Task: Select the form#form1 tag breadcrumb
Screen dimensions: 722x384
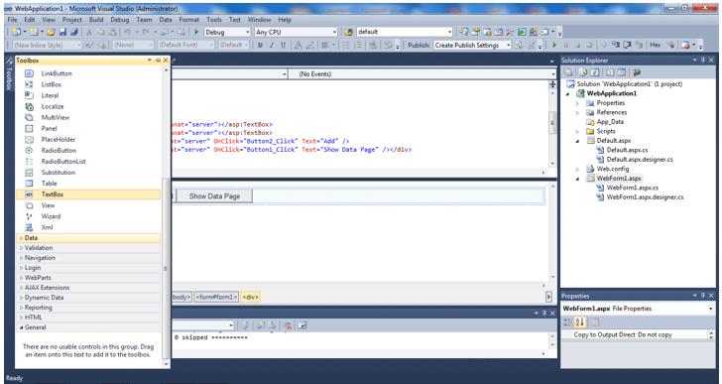Action: [x=216, y=298]
